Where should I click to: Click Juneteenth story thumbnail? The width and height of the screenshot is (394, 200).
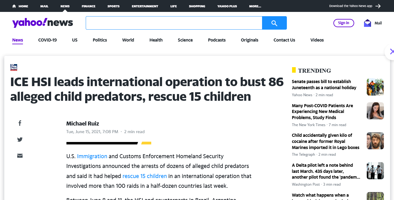click(375, 87)
